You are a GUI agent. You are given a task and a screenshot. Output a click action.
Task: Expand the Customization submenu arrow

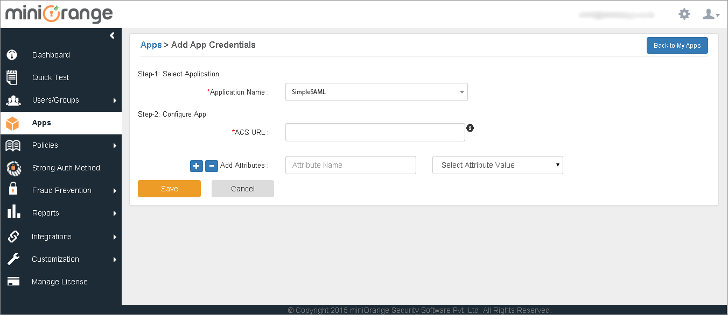(115, 259)
